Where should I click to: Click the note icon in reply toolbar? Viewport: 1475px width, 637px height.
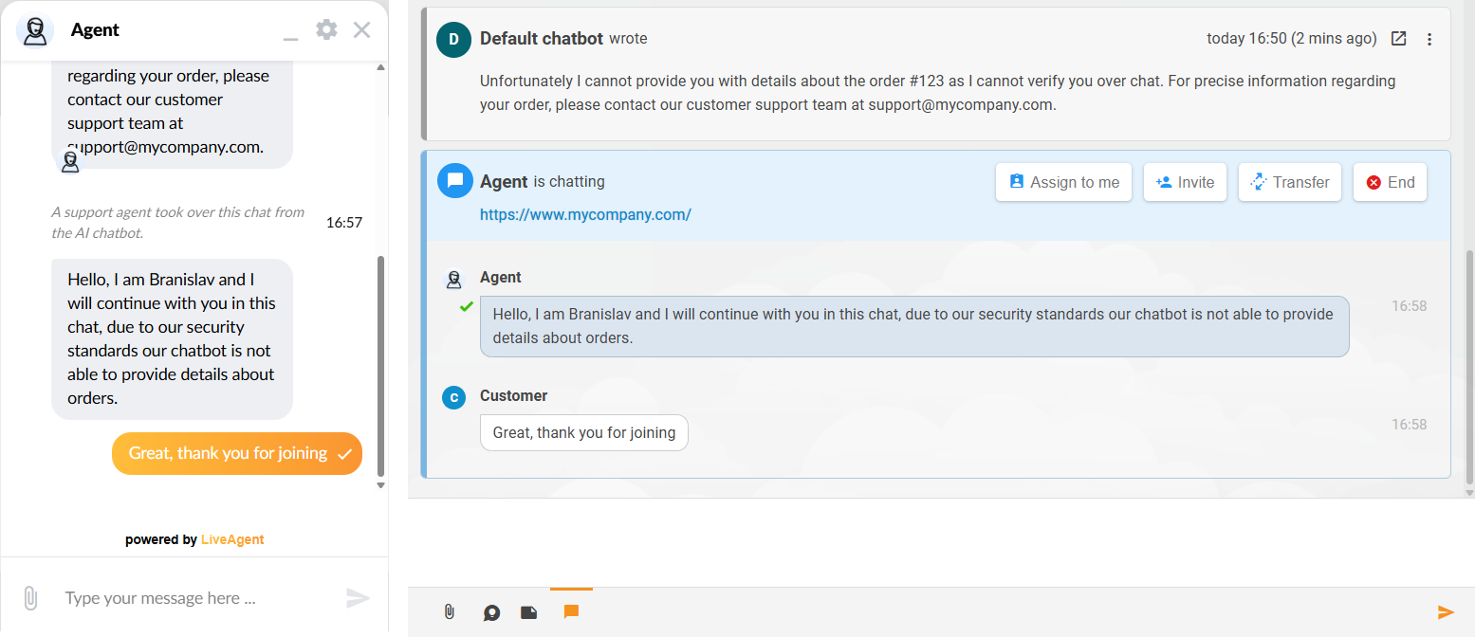click(x=529, y=612)
